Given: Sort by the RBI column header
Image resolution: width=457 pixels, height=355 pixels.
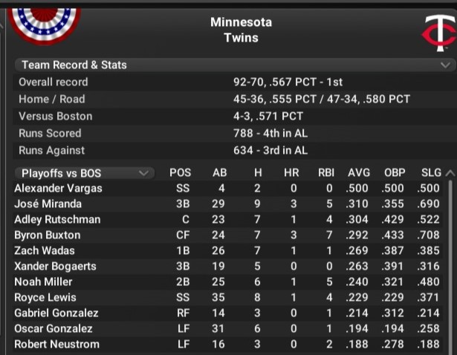Looking at the screenshot, I should pos(325,173).
